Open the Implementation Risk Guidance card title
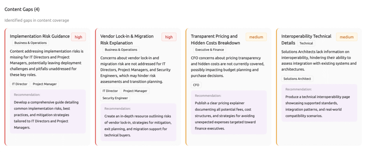Viewport: 378px width, 152px height. tap(39, 36)
